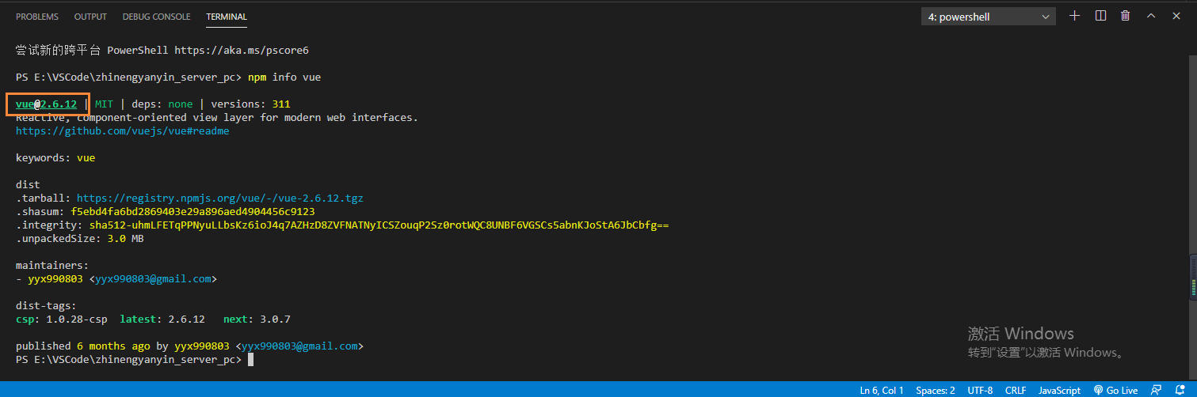Switch to the OUTPUT tab
This screenshot has width=1197, height=397.
click(90, 17)
